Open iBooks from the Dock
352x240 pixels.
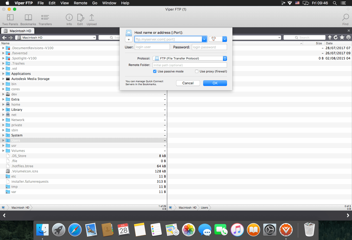coord(253,230)
